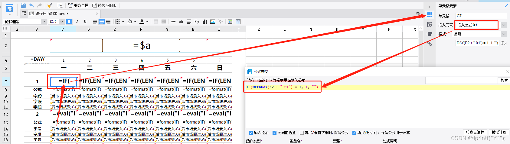
Task: Click the grid view icon left of file tab
Action: pos(24,14)
